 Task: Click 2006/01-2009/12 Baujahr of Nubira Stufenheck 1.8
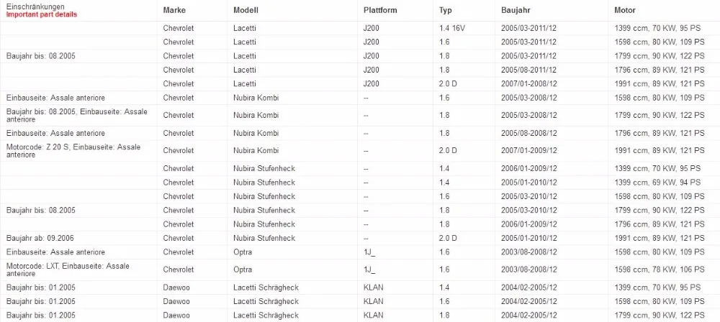[529, 224]
